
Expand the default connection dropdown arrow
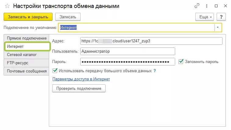pyautogui.click(x=218, y=27)
